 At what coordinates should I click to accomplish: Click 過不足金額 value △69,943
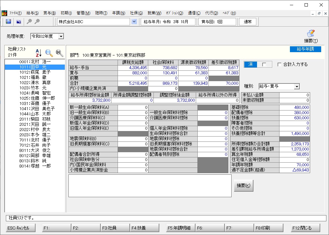point(294,170)
